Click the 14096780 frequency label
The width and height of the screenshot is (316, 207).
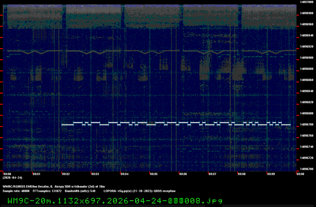pos(307,125)
